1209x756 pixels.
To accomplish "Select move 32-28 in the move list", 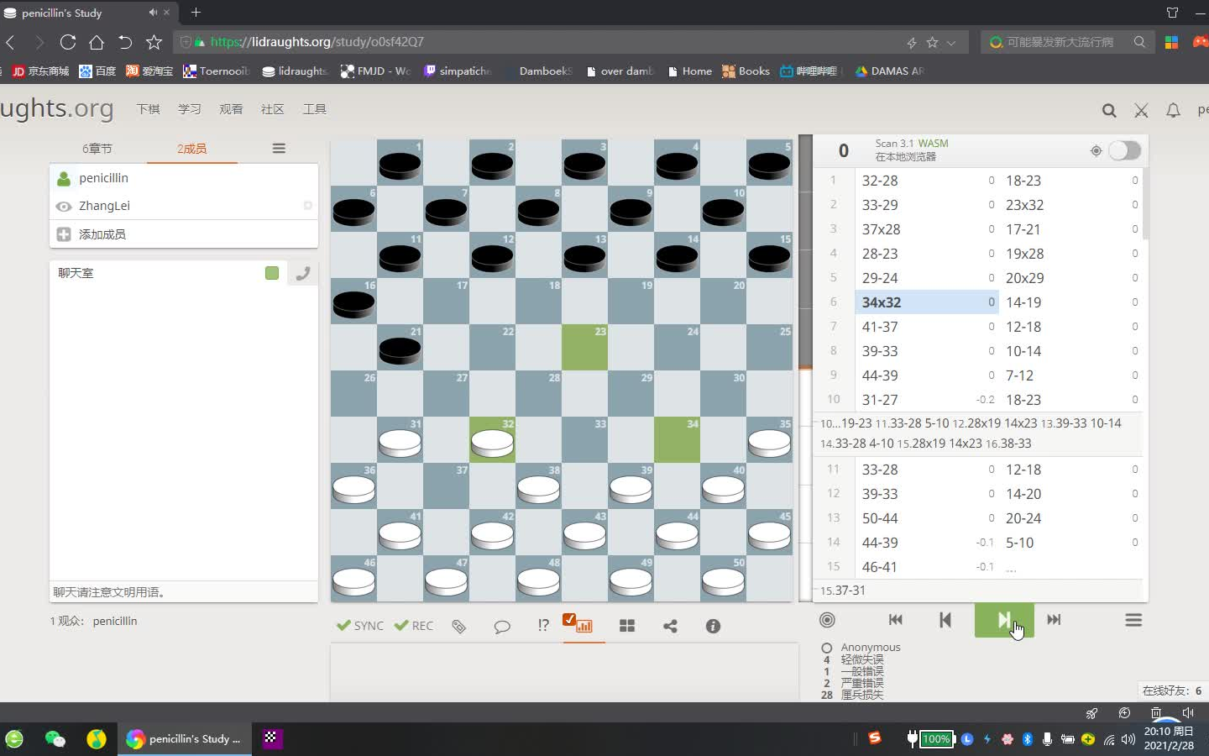I will tap(926, 181).
